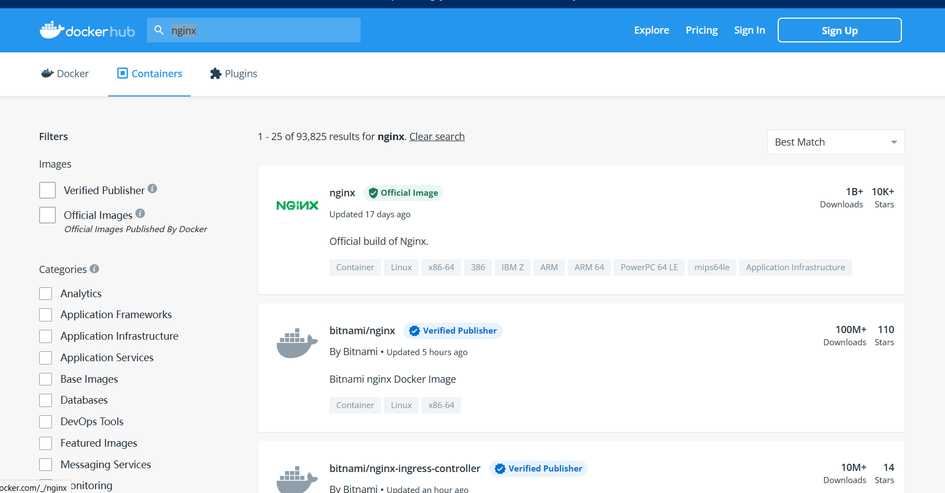Screen dimensions: 945x493
Task: Open the Best Match sort dropdown
Action: coord(836,142)
